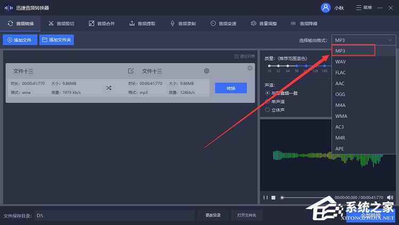Set quality slider to 16
399x225 pixels.
(x=269, y=66)
